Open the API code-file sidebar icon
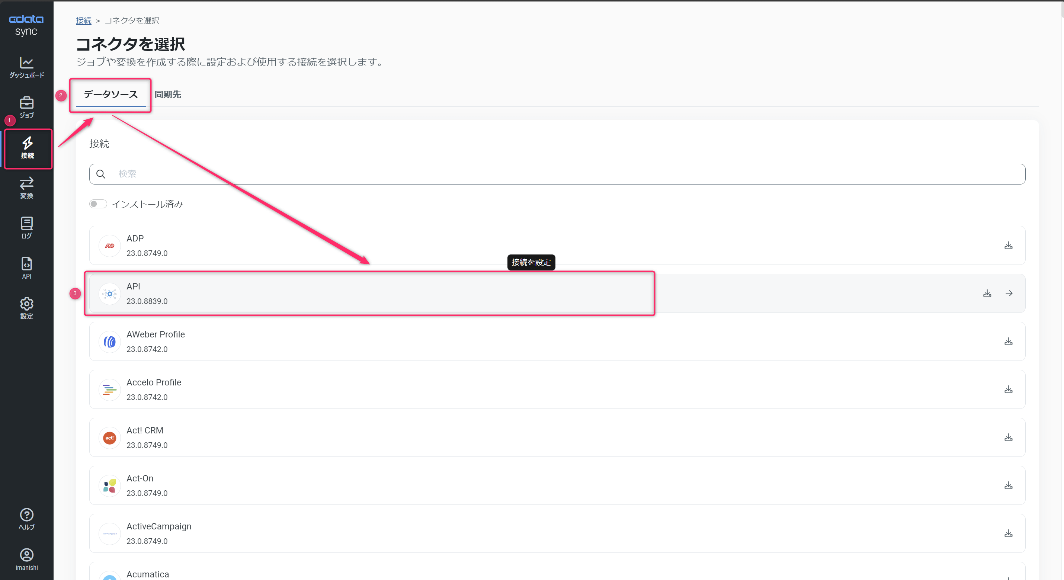Screen dimensions: 1064x580 pos(26,268)
